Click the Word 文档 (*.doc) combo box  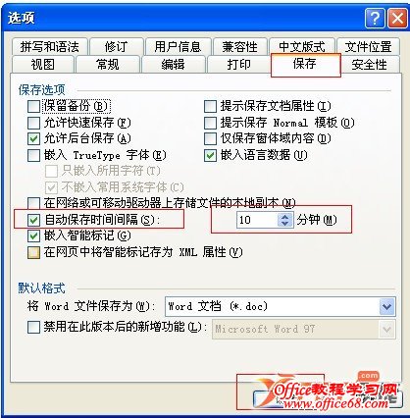(x=281, y=307)
